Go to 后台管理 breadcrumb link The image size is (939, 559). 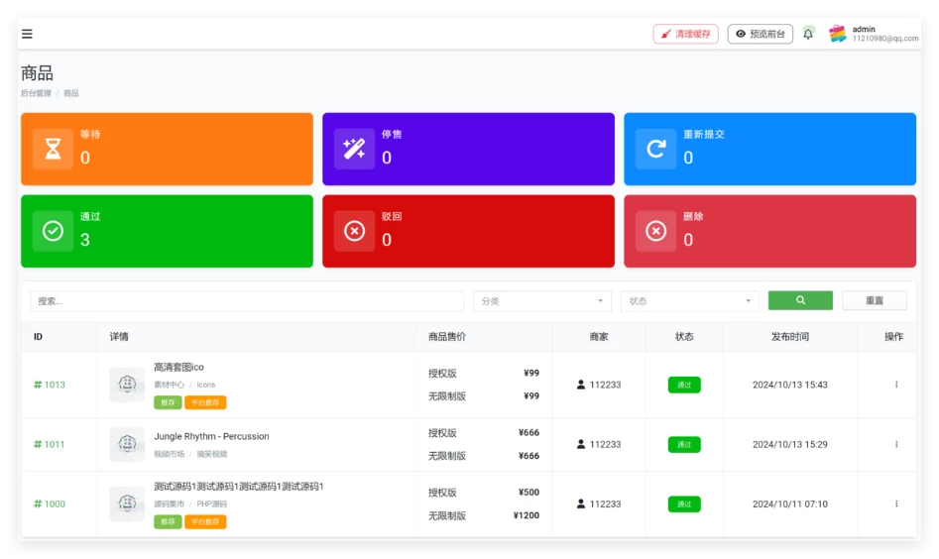click(36, 93)
